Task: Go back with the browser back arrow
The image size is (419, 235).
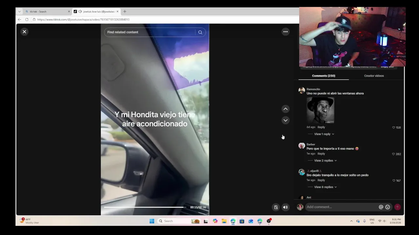Action: tap(19, 20)
